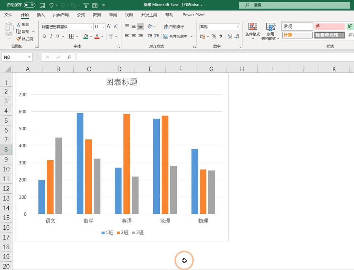Image resolution: width=354 pixels, height=270 pixels.
Task: Apply Percent Style to selection
Action: pyautogui.click(x=214, y=36)
